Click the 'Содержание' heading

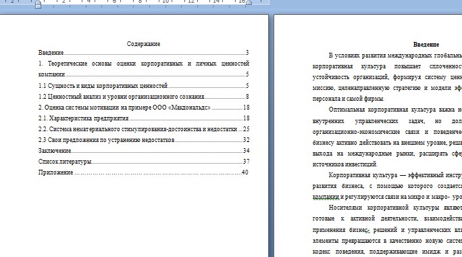[x=143, y=44]
